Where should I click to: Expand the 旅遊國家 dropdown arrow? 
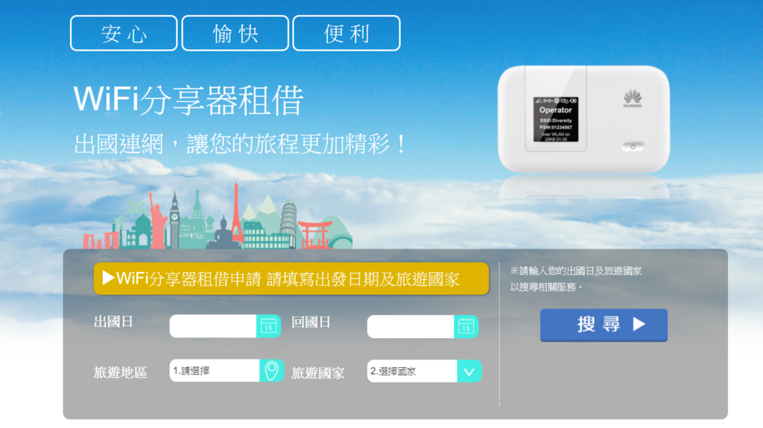click(469, 371)
